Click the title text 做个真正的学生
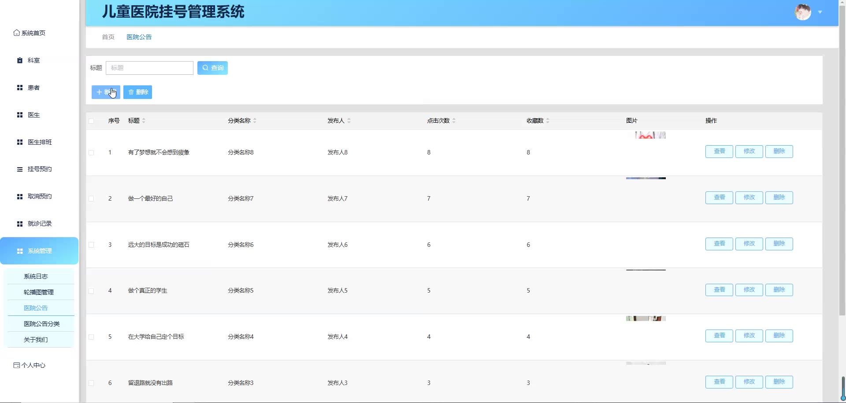This screenshot has width=846, height=403. click(148, 291)
